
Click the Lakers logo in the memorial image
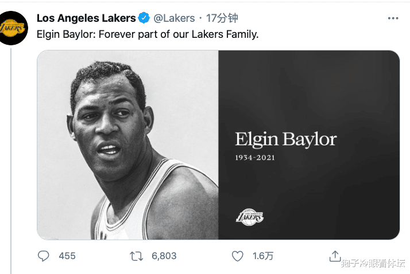coord(250,216)
